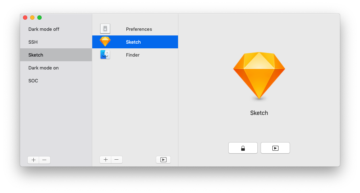Click the Sketch title under large logo
The height and width of the screenshot is (193, 360).
point(259,113)
